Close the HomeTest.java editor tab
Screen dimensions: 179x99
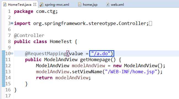pos(35,4)
